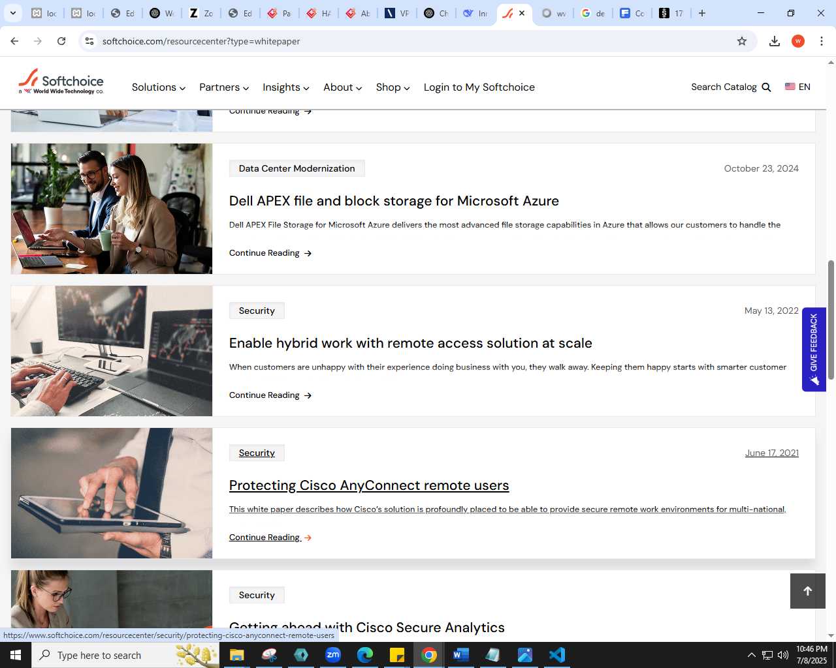Viewport: 836px width, 668px height.
Task: Open Microsoft Word from the taskbar
Action: tap(461, 655)
